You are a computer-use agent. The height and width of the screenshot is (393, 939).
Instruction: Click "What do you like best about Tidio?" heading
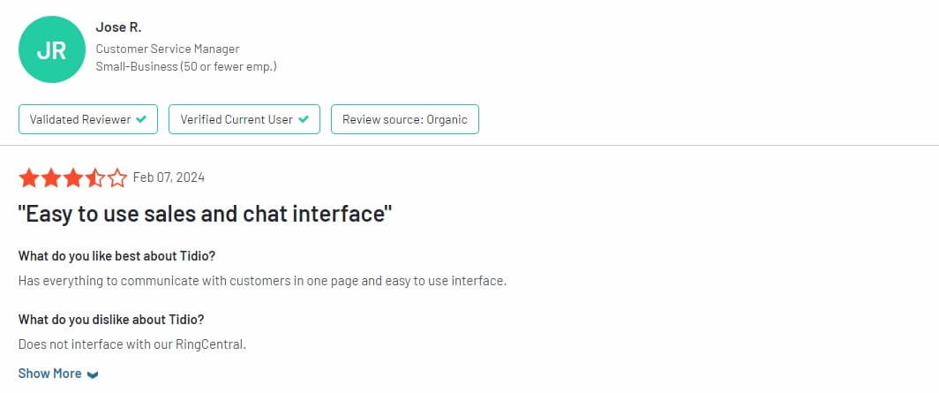(116, 256)
